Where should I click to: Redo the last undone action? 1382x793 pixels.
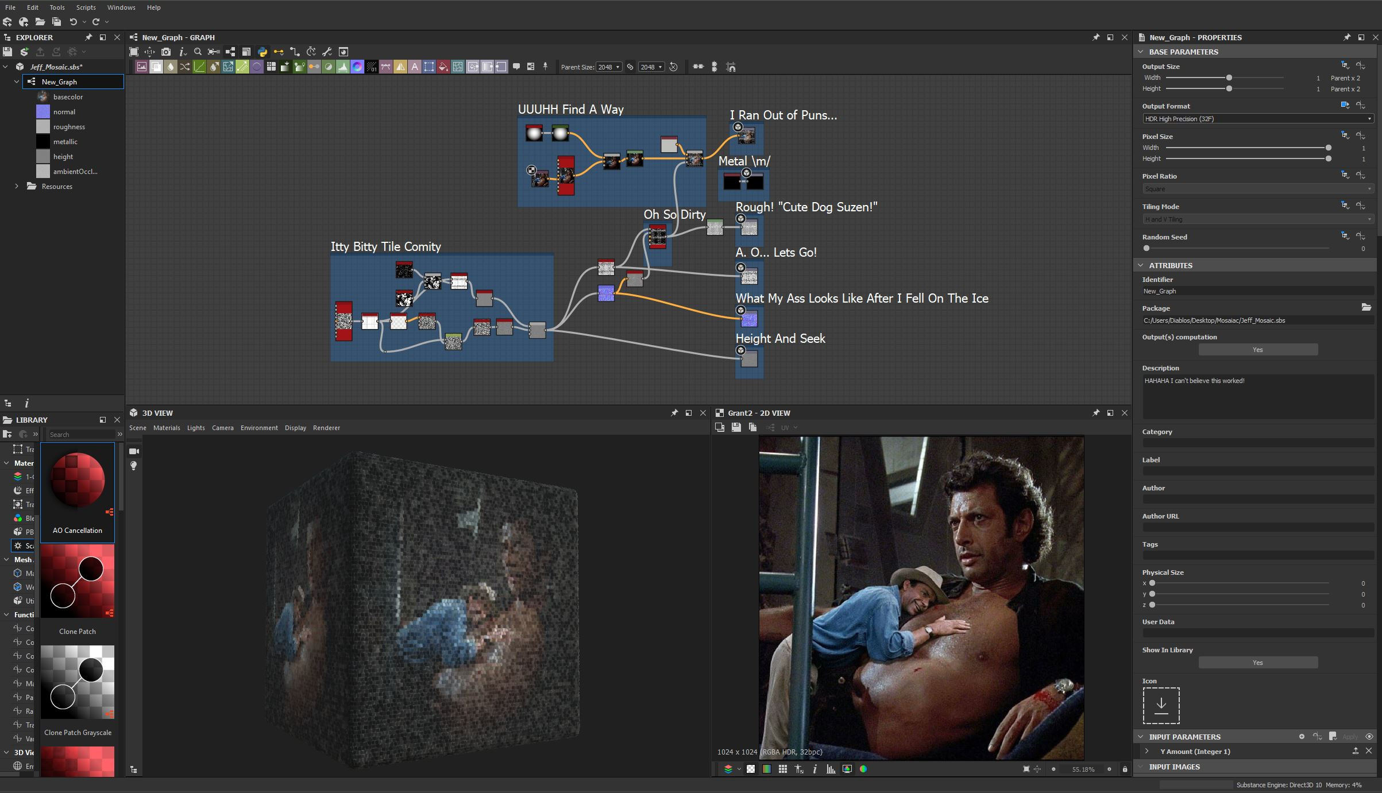click(96, 22)
